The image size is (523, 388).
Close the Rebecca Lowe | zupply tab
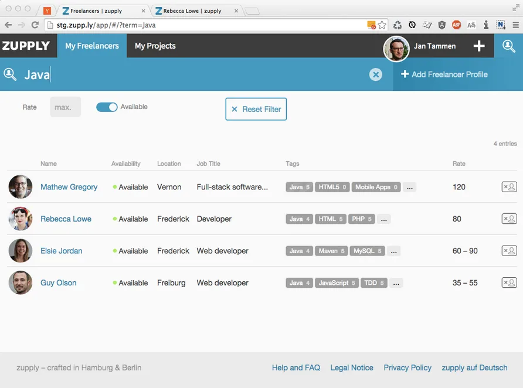point(236,11)
